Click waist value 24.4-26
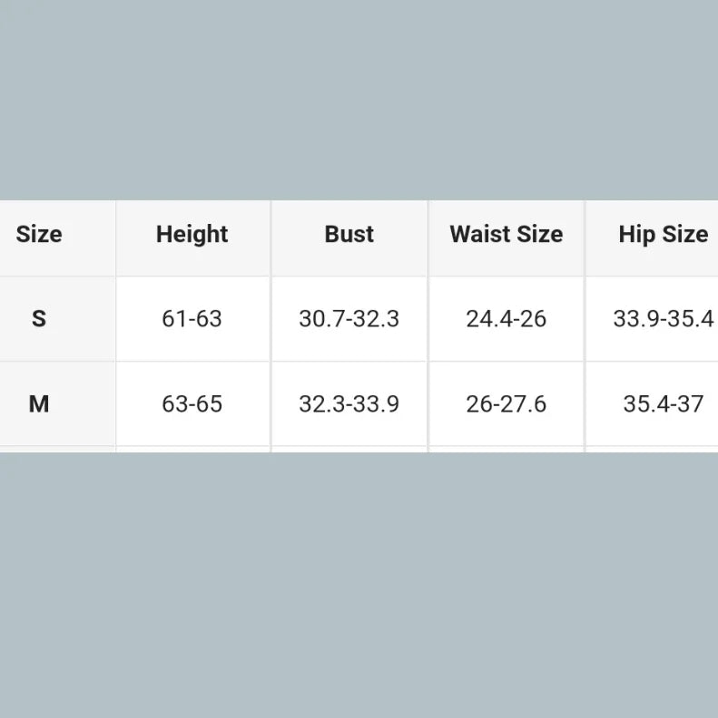The image size is (718, 718). click(x=506, y=319)
